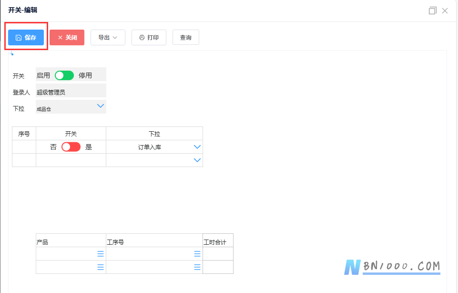This screenshot has height=293, width=458.
Task: Click the 保存 save button
Action: 26,37
